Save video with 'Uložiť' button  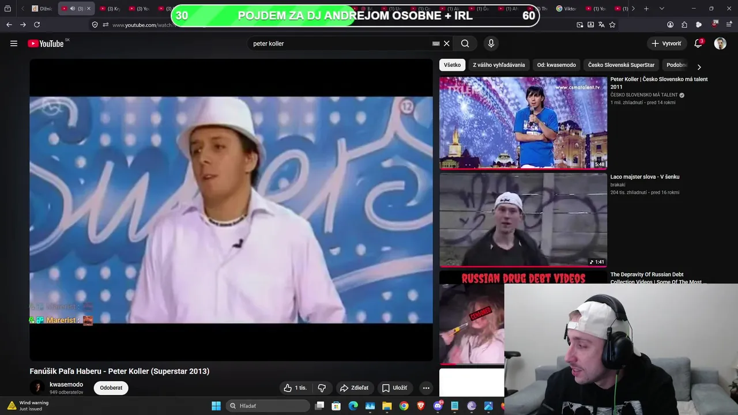(394, 388)
